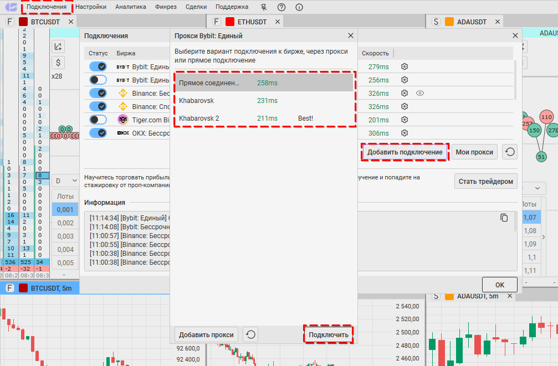This screenshot has width=558, height=366.
Task: Toggle the Binance: Бес connection switch
Action: [98, 93]
